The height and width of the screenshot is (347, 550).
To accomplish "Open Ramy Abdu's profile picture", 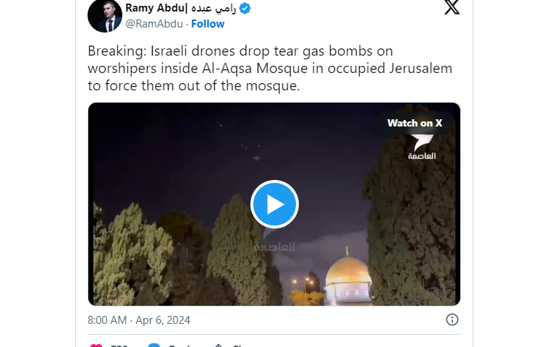I will click(x=105, y=15).
